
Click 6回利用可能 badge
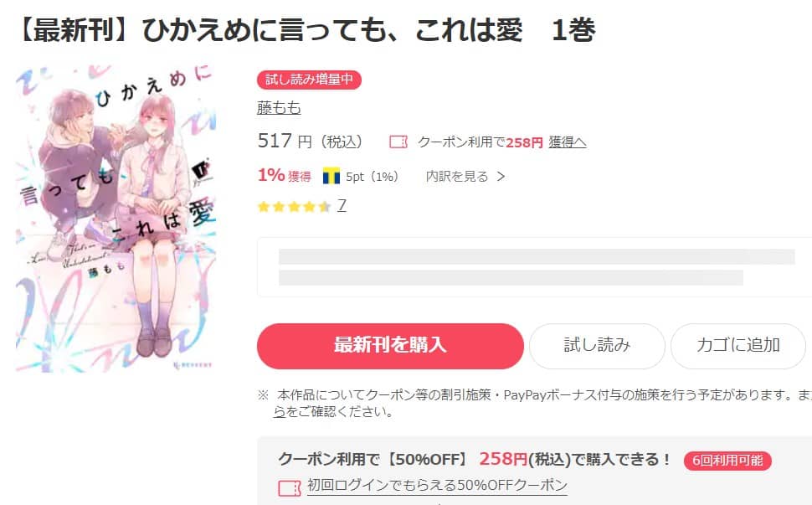pyautogui.click(x=727, y=461)
